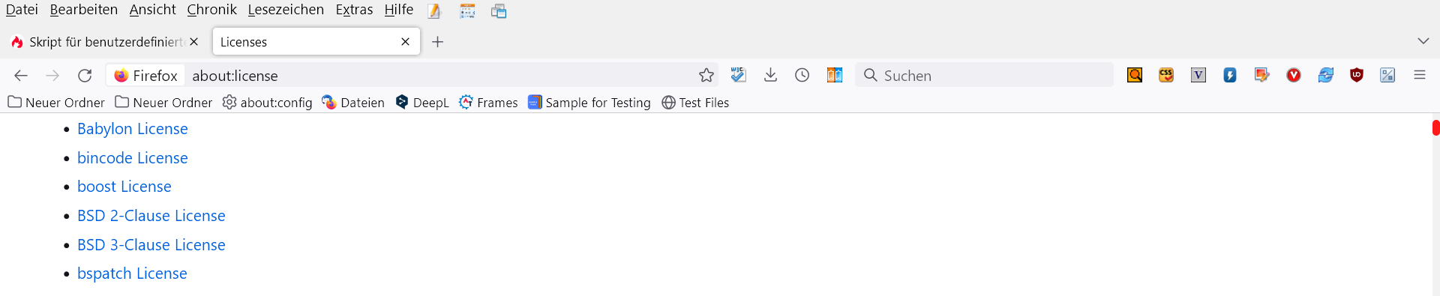Open the downloads panel

point(770,75)
